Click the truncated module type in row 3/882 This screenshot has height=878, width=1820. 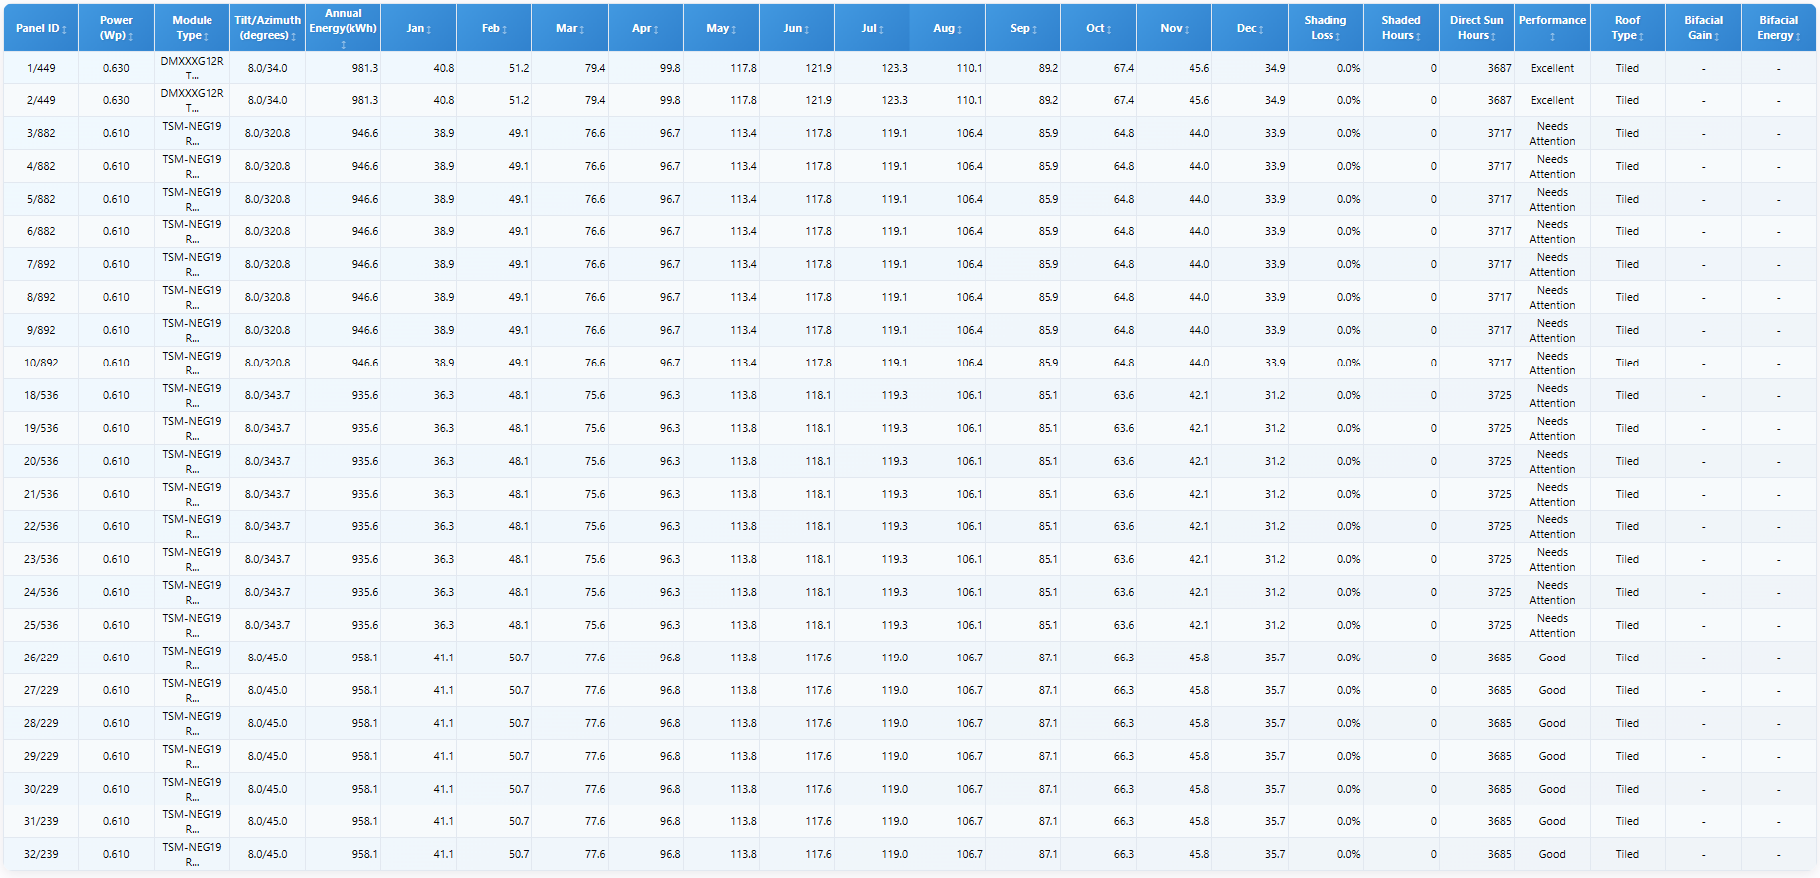pyautogui.click(x=192, y=133)
